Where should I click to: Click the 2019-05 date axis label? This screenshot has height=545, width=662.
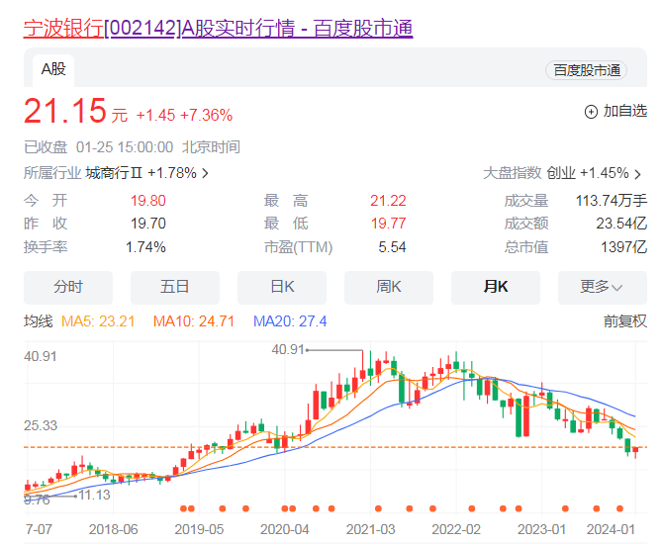click(x=199, y=529)
